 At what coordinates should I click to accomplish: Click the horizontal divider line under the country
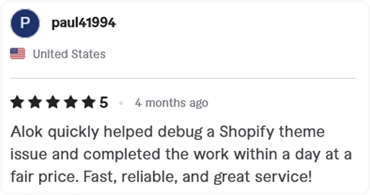coord(183,78)
